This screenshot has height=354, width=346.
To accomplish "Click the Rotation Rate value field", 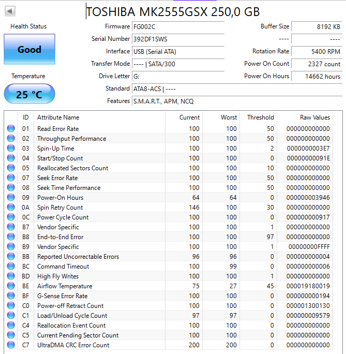I will (316, 51).
